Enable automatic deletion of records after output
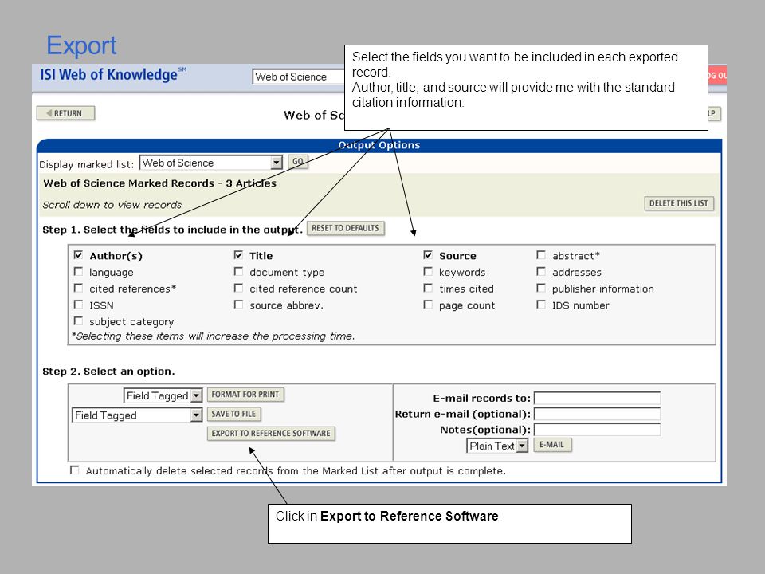The width and height of the screenshot is (765, 574). (x=75, y=470)
